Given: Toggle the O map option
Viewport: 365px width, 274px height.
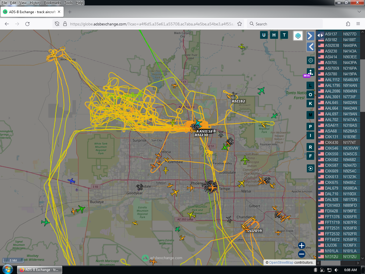Looking at the screenshot, I should 311,94.
